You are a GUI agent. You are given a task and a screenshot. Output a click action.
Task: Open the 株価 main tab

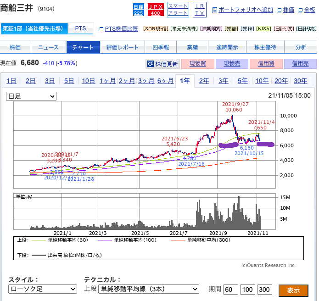(15, 47)
